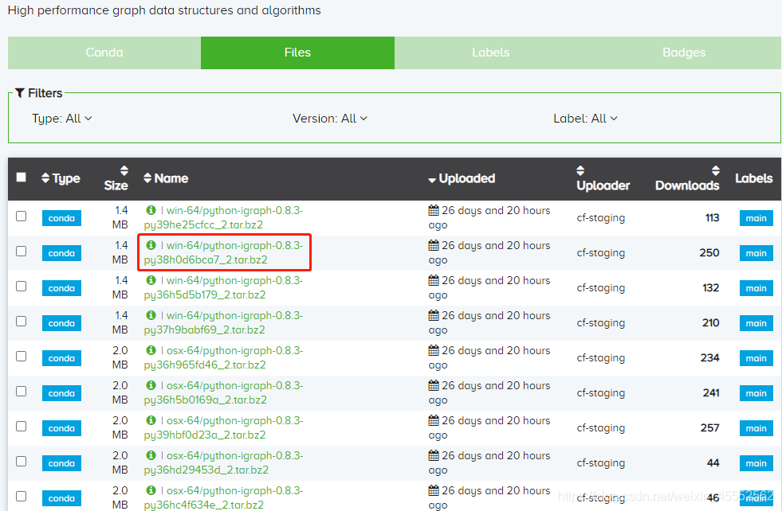Click cf-staging uploader in 241 downloads row

[x=600, y=392]
